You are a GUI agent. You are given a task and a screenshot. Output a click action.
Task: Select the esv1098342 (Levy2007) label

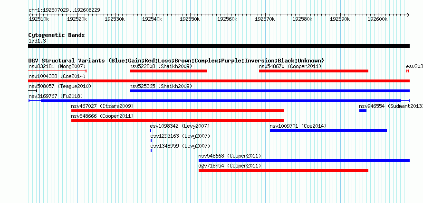180,126
